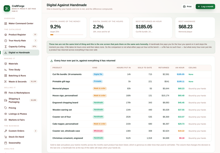Screen dimensions: 220x153
Task: Click the Sold To Date column header
Action: coord(145,68)
